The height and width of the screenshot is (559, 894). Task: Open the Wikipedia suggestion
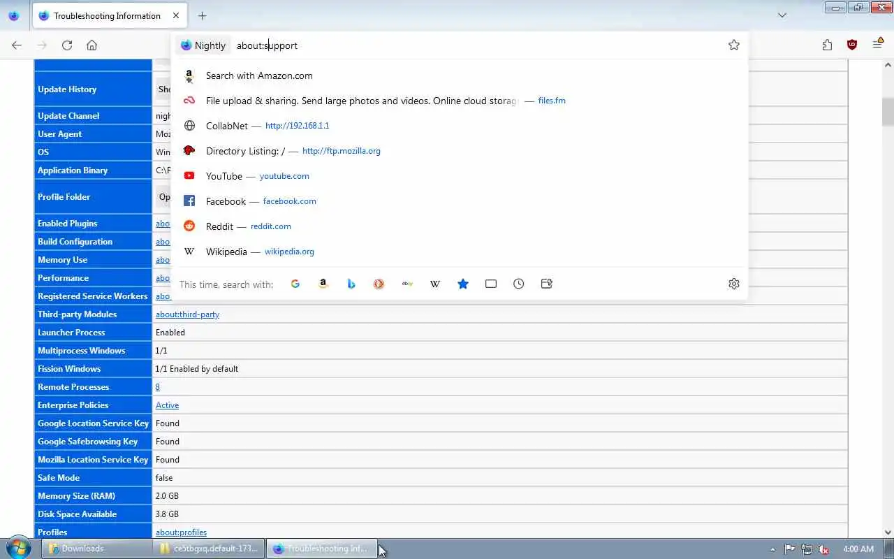pos(460,252)
